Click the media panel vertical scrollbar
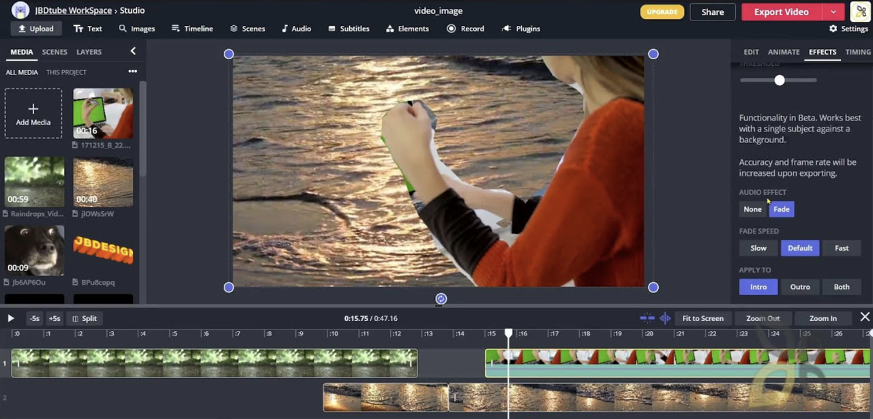 point(143,129)
